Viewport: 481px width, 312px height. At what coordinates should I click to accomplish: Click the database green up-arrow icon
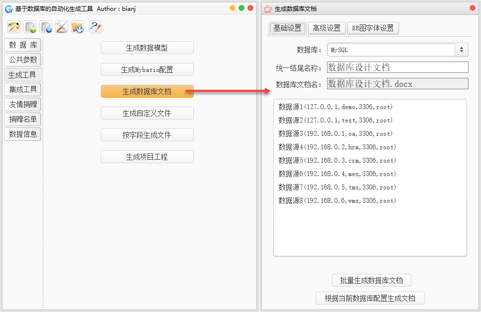point(30,27)
